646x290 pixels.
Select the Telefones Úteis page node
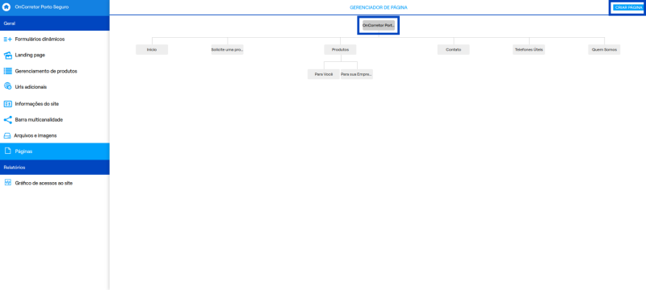tap(529, 49)
